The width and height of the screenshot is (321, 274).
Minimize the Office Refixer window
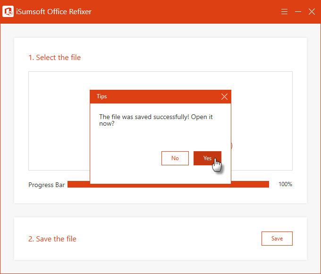[298, 12]
